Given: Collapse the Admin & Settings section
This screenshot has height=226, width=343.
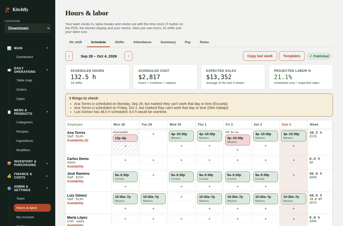Looking at the screenshot, I should [47, 188].
